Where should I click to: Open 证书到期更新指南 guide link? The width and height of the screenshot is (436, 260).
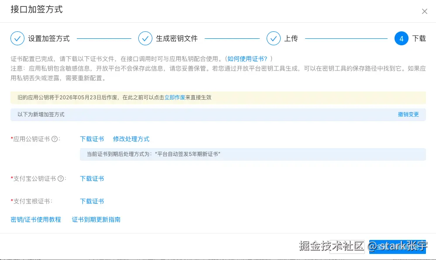(96, 219)
